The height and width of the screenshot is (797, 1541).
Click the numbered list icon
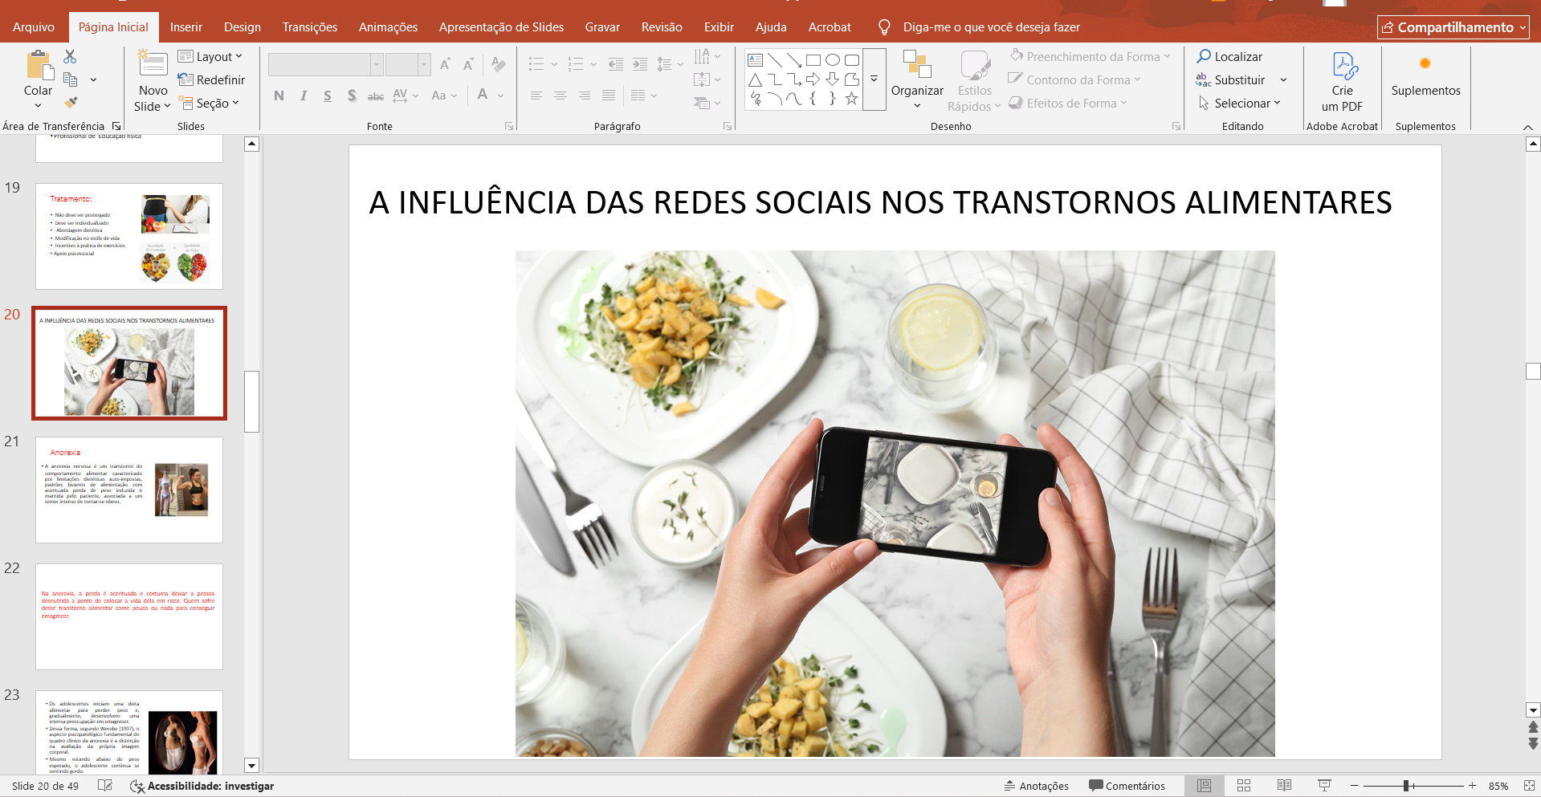tap(576, 64)
